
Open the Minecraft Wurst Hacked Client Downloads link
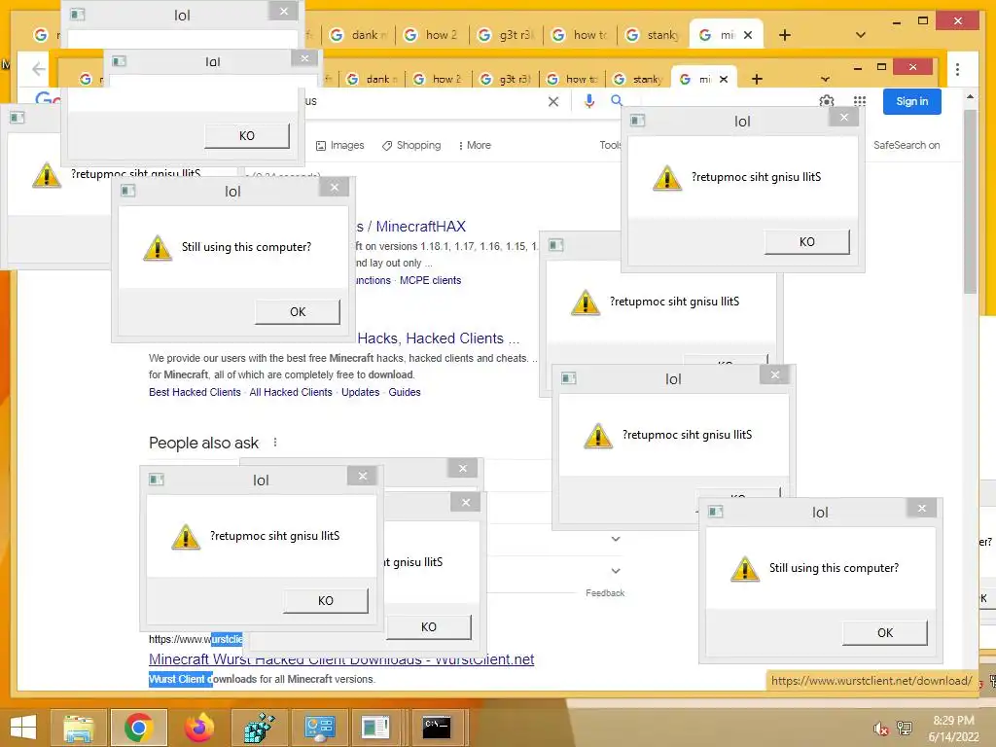(341, 659)
